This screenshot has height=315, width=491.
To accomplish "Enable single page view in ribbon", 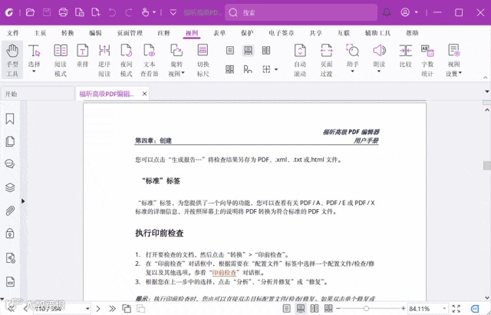I will (230, 51).
